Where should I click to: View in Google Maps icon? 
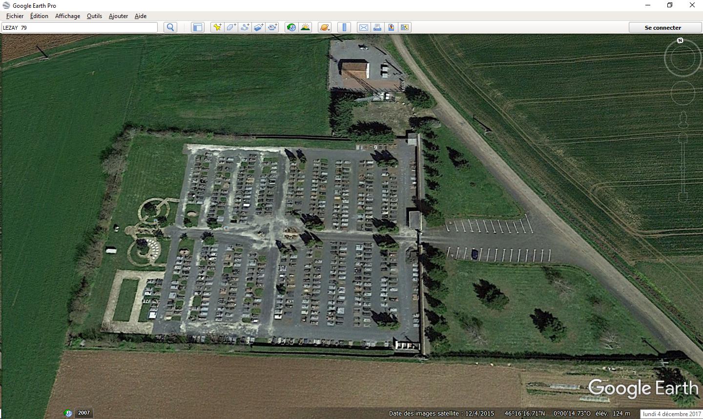click(405, 27)
